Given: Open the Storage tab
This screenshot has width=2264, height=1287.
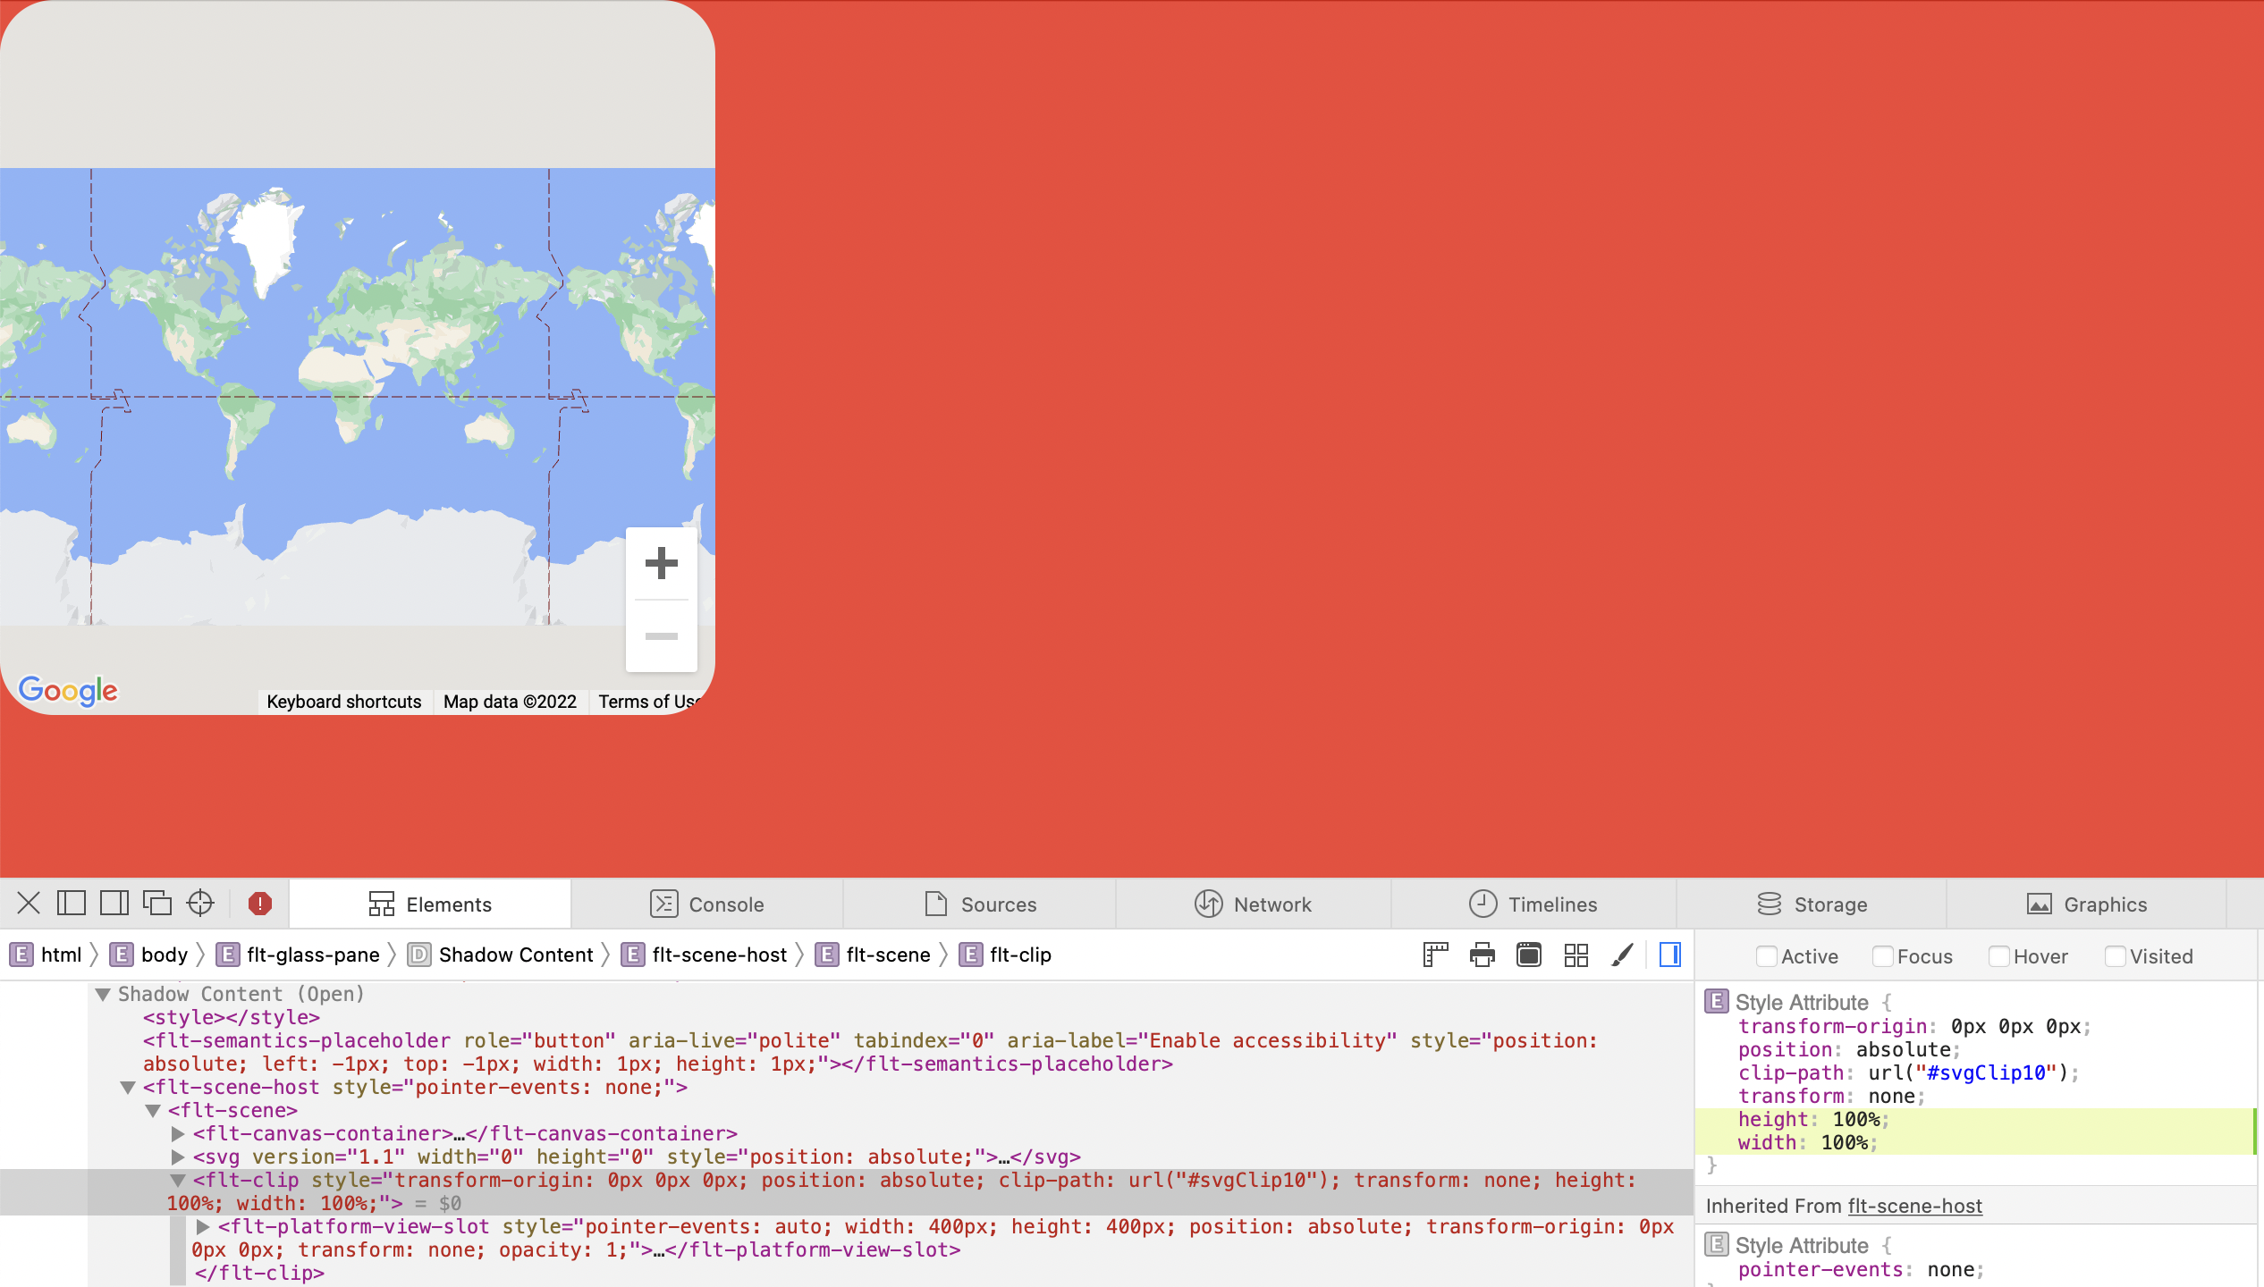Looking at the screenshot, I should (x=1812, y=904).
